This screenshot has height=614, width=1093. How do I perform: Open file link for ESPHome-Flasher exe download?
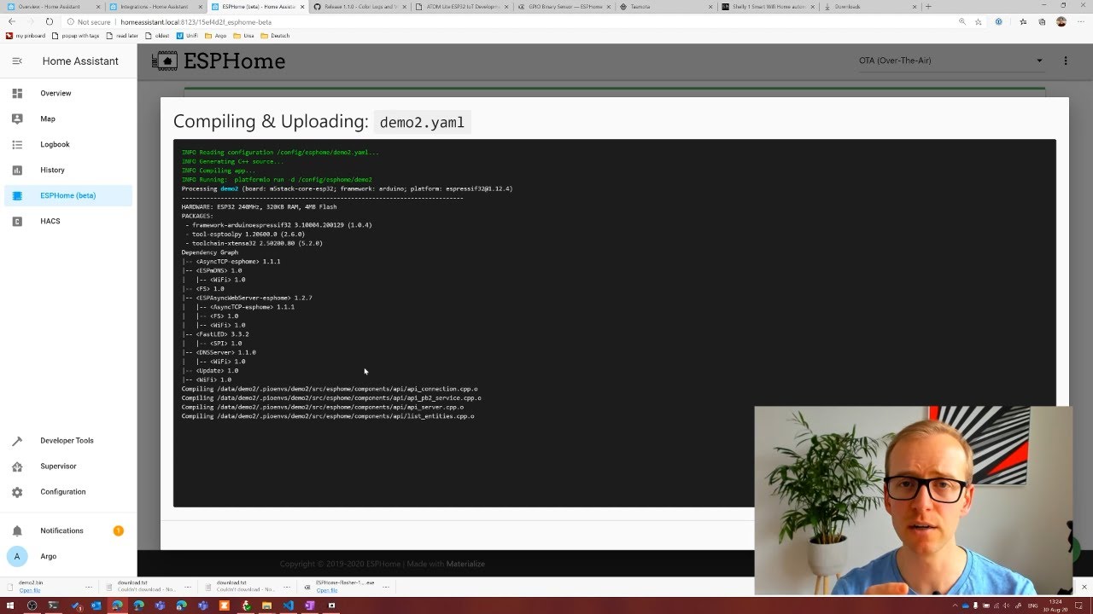(326, 590)
